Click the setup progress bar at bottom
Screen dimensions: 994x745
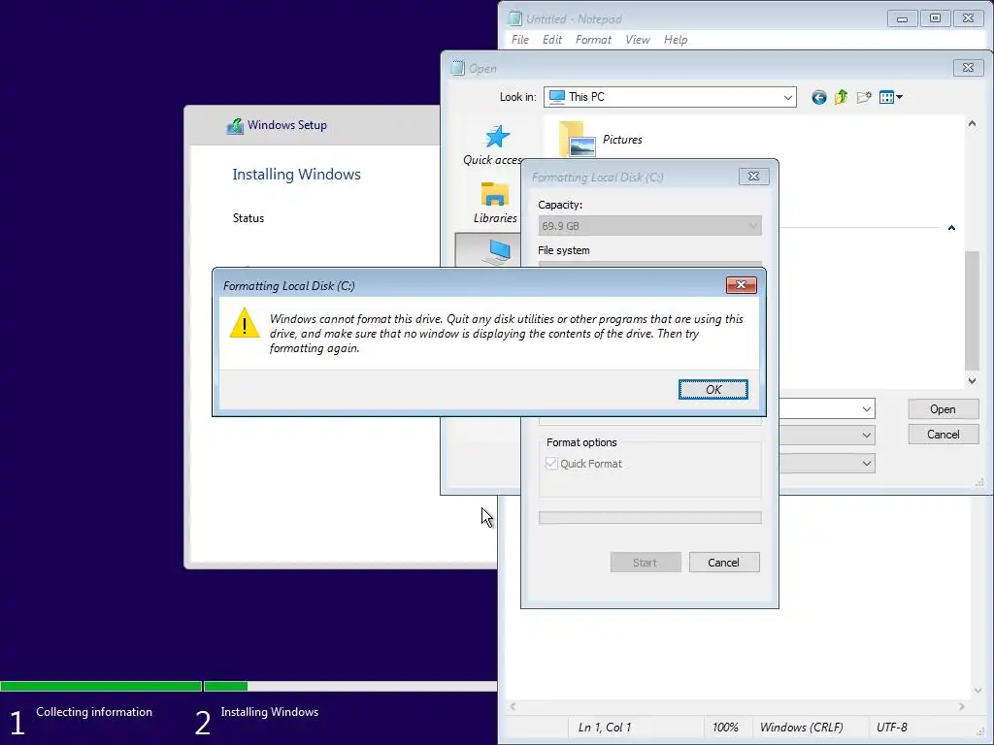click(248, 686)
